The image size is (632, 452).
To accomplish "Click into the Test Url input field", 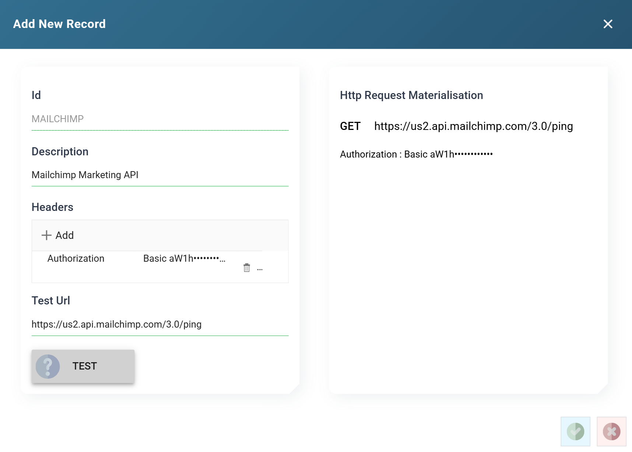I will click(160, 324).
